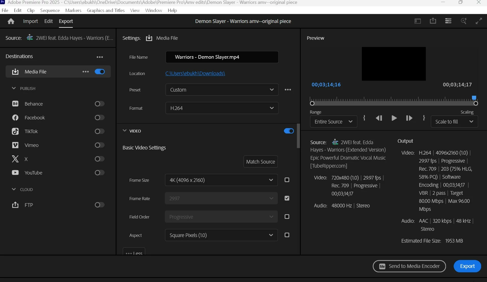Image resolution: width=487 pixels, height=282 pixels.
Task: Enable the X publish toggle
Action: [100, 159]
